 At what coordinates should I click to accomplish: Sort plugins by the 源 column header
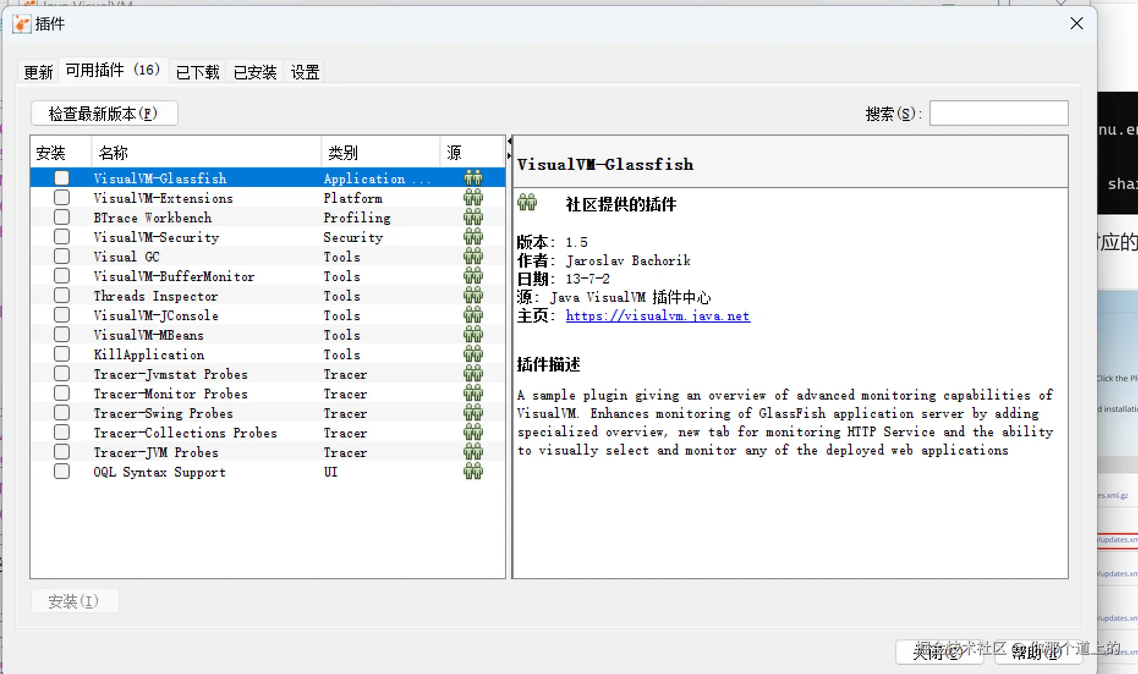point(472,152)
